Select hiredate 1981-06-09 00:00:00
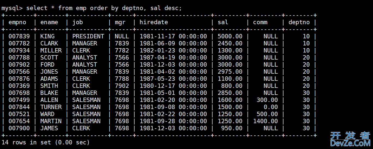The image size is (373, 149). [x=173, y=43]
